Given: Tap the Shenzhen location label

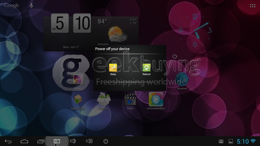Looking at the screenshot, I should 103,44.
